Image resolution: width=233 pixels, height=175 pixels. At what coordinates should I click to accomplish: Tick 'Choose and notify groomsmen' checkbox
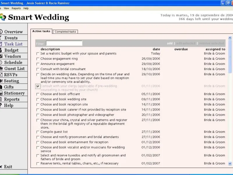[38, 137]
